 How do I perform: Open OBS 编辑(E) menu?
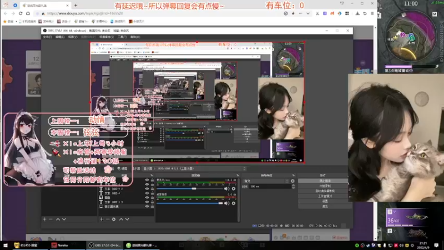[x=60, y=37]
